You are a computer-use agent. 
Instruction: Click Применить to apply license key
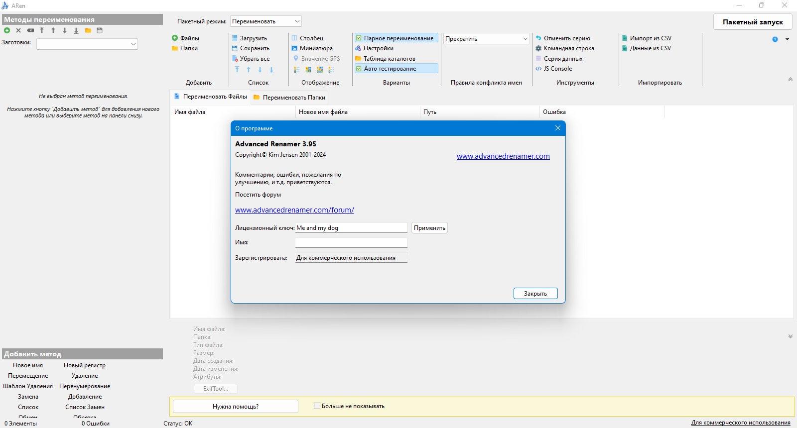(x=429, y=228)
